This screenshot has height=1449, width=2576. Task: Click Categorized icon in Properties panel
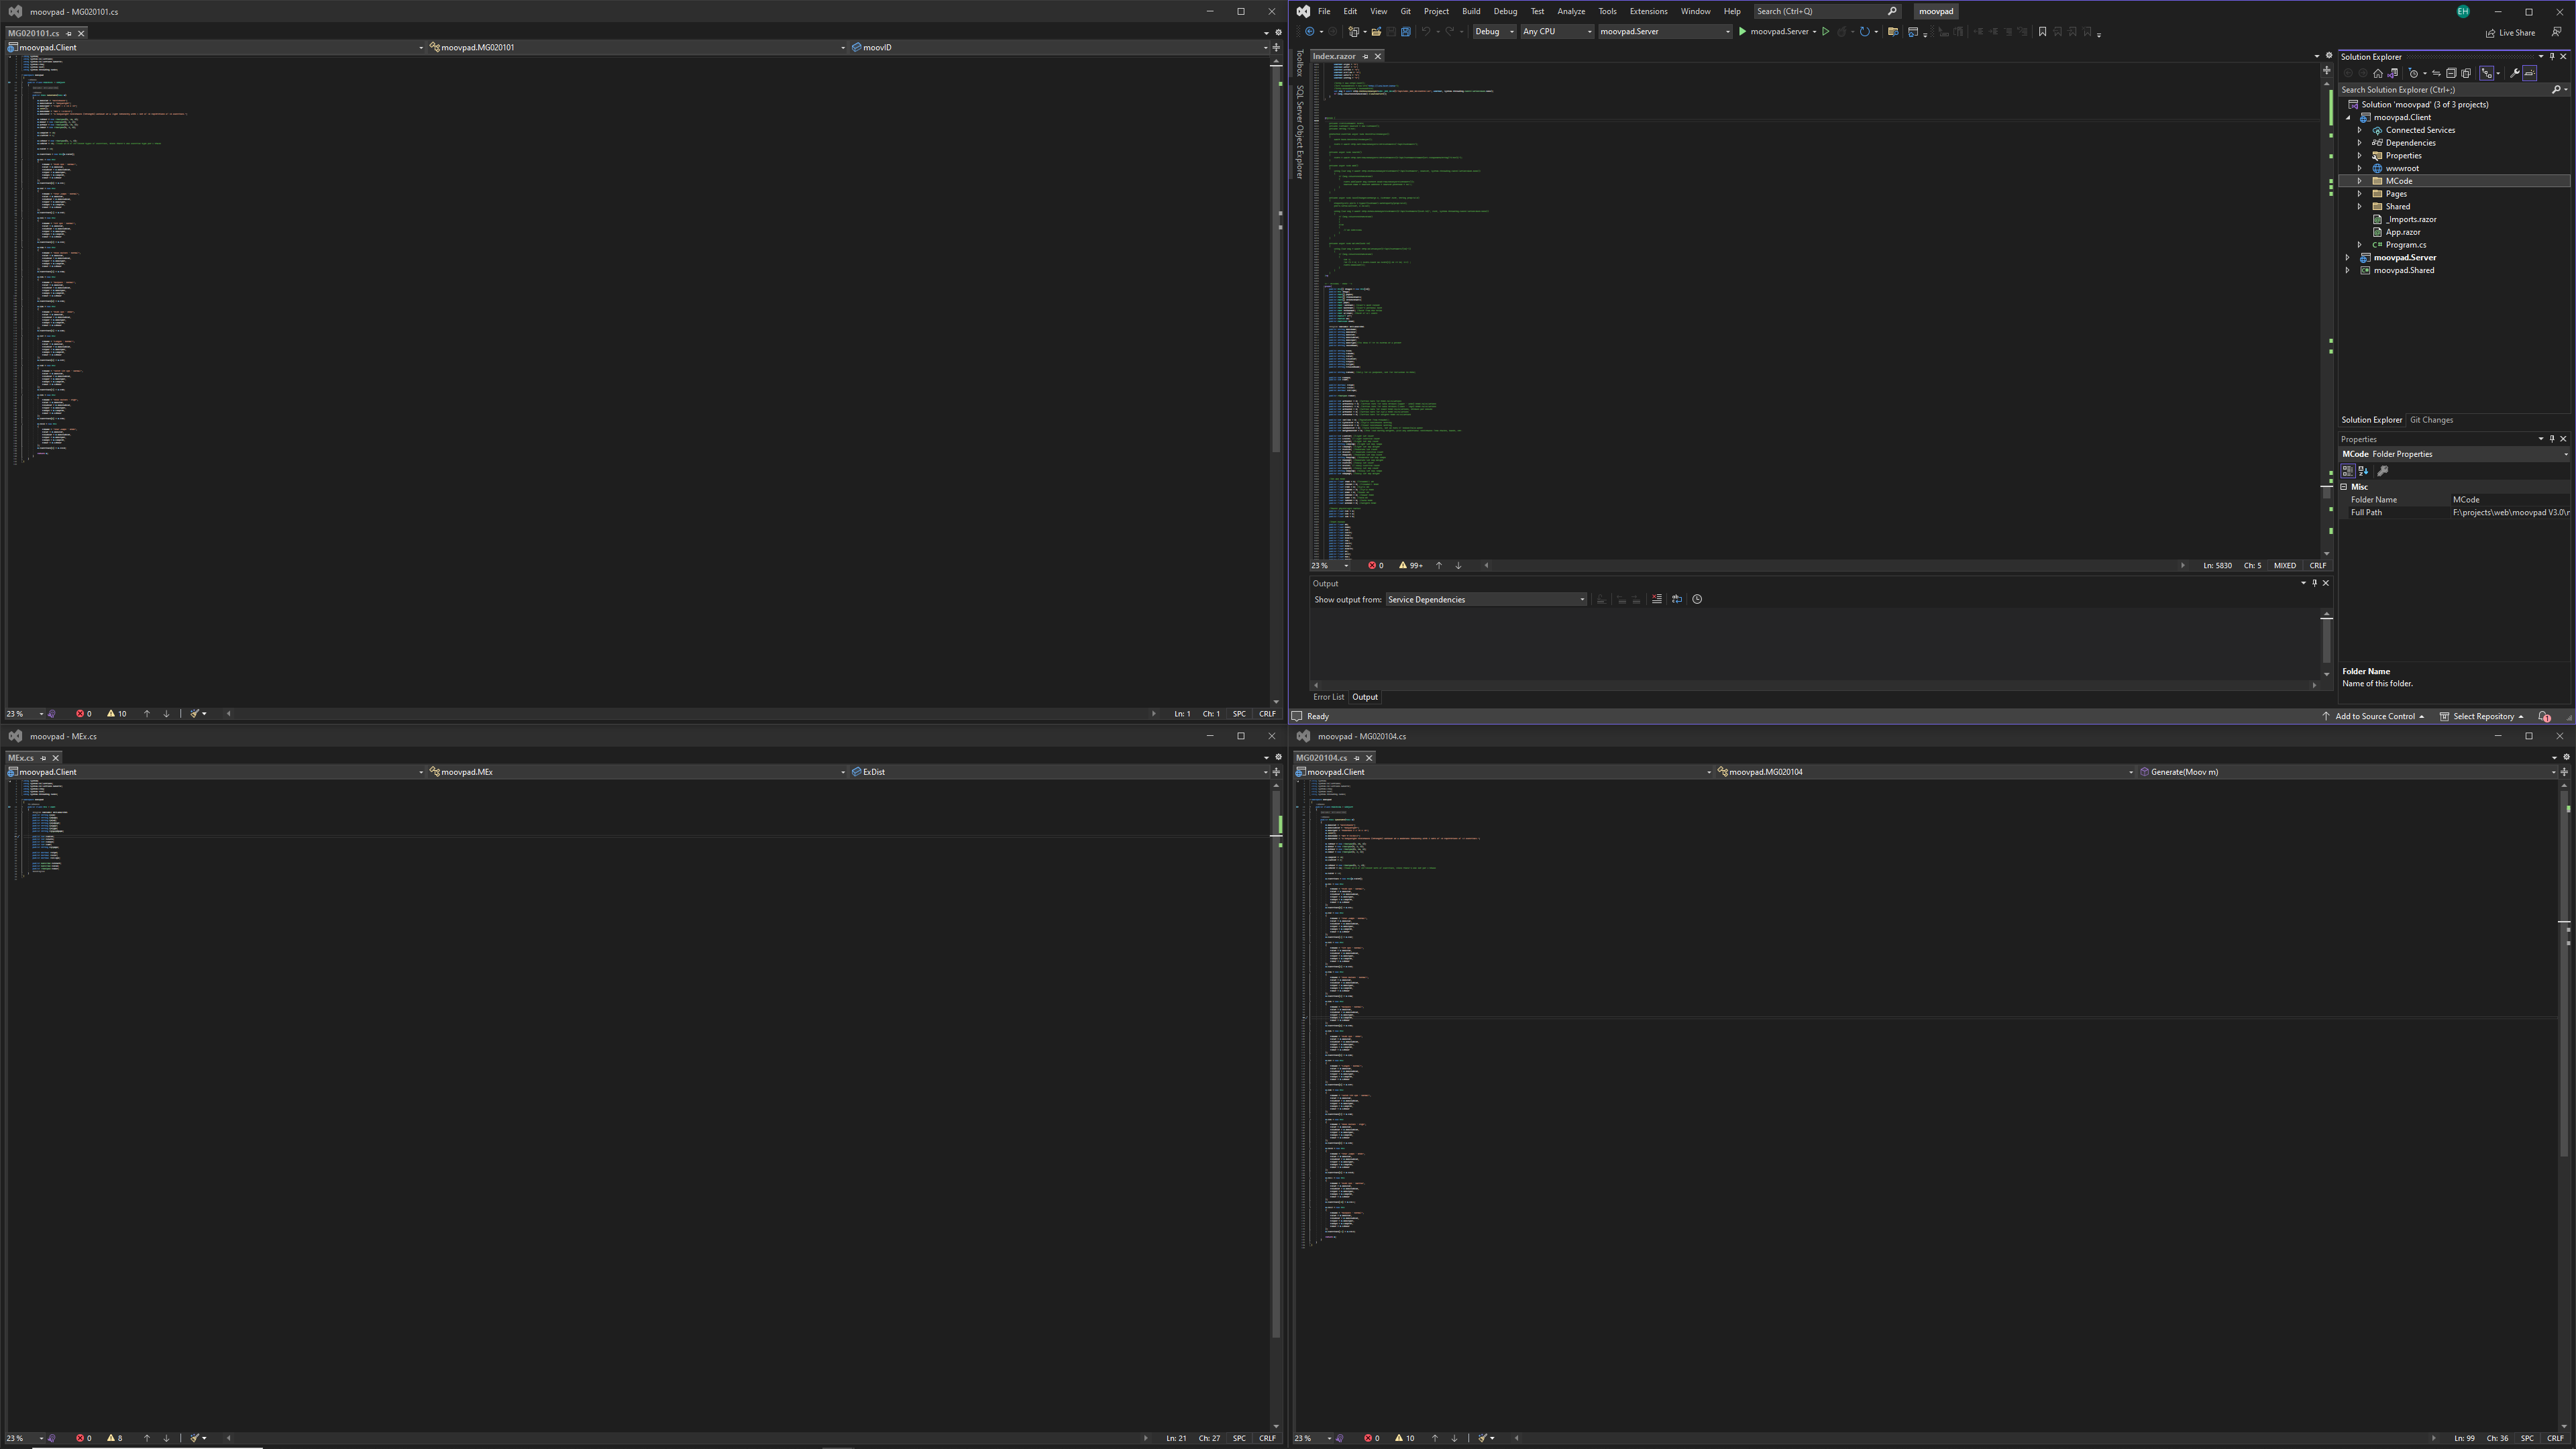[x=2348, y=471]
